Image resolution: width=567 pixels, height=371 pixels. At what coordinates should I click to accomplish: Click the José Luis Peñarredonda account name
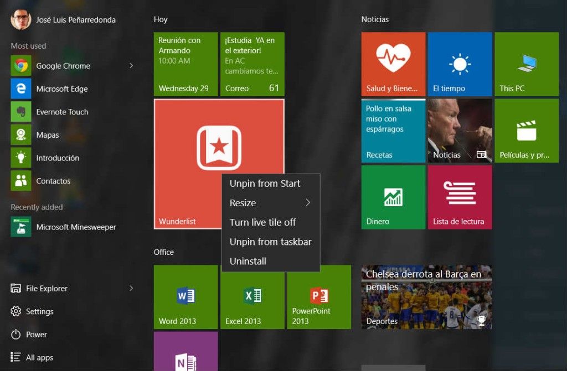click(x=76, y=20)
